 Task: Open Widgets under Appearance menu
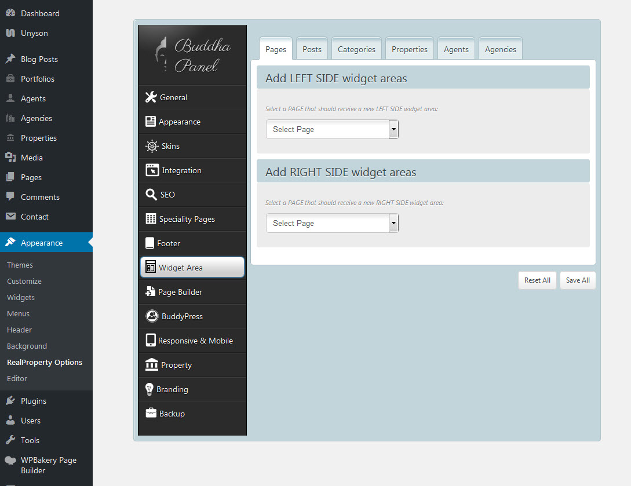tap(21, 297)
